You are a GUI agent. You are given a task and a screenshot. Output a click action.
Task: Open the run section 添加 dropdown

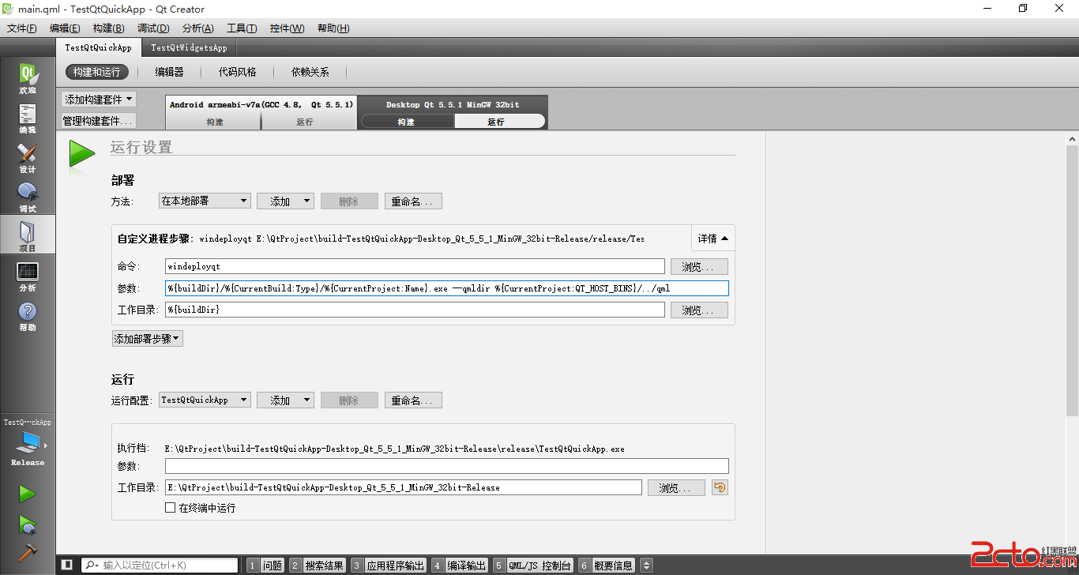[285, 400]
